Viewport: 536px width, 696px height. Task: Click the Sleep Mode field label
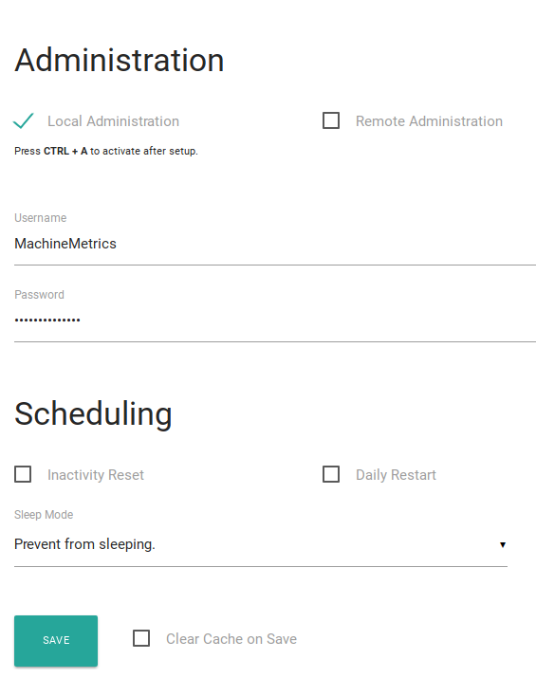44,515
